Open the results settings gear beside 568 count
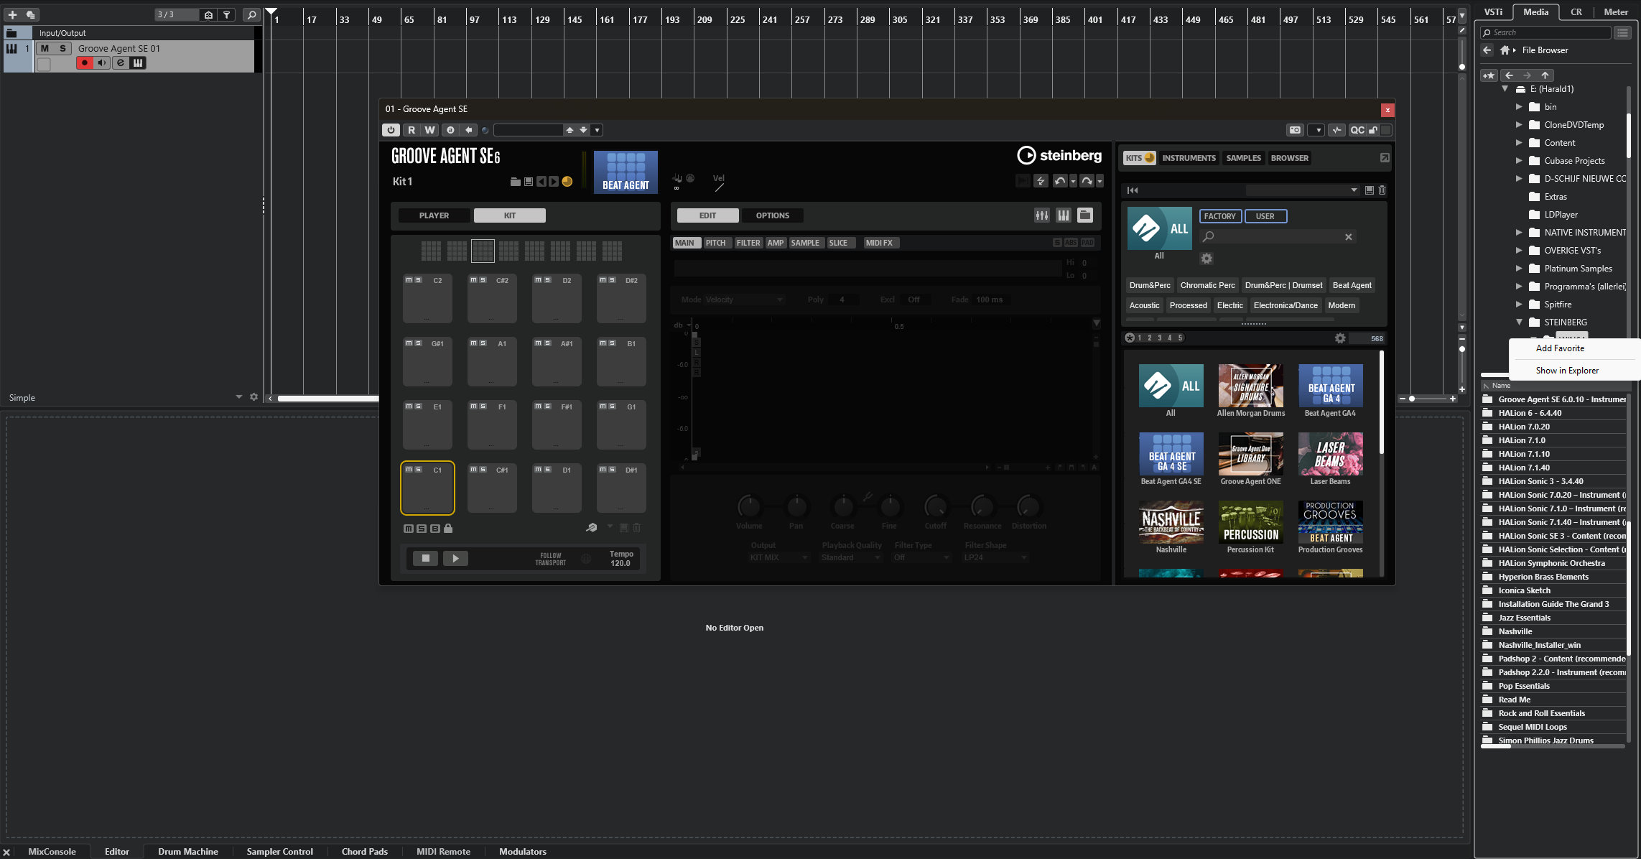Viewport: 1641px width, 859px height. tap(1340, 338)
